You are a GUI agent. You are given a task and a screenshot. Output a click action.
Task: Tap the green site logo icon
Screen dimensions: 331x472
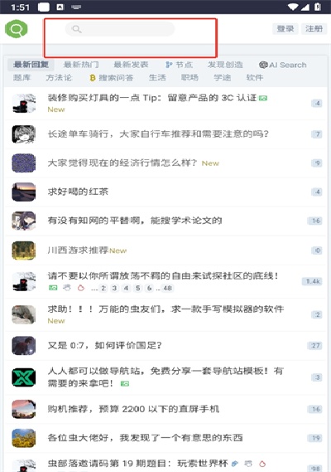coord(17,29)
